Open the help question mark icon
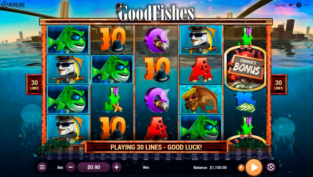Image resolution: width=313 pixels, height=177 pixels. coord(298,5)
